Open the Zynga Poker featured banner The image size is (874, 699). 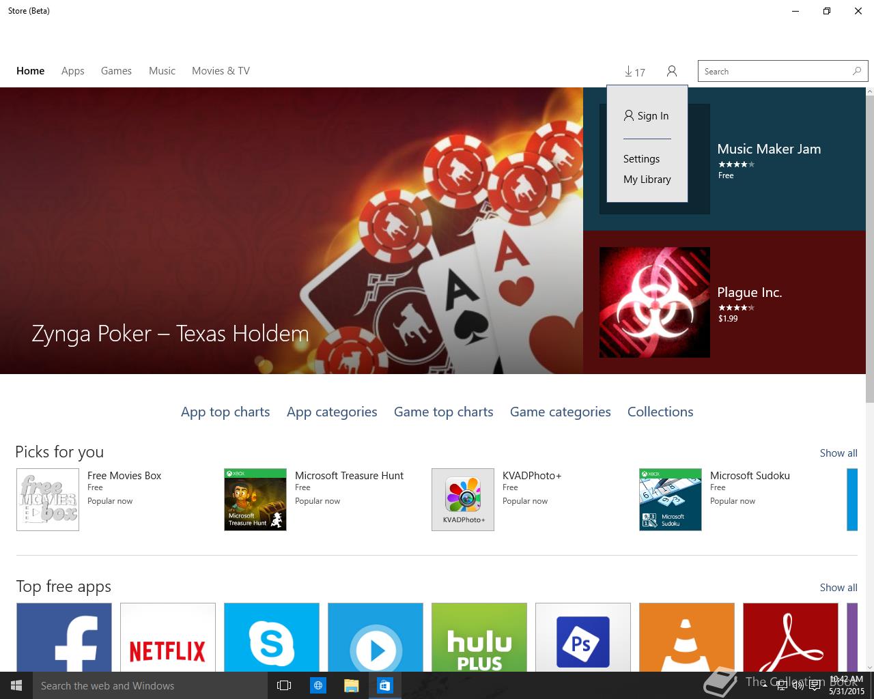point(292,231)
